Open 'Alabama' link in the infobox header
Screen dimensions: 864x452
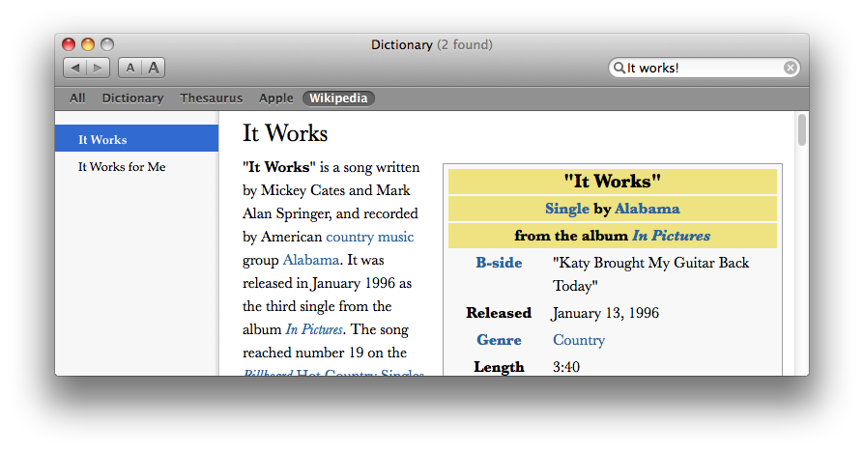point(647,209)
